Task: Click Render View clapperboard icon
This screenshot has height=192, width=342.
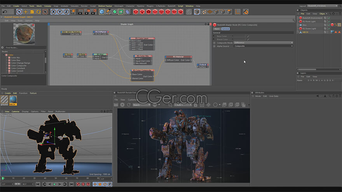Action: pyautogui.click(x=80, y=12)
